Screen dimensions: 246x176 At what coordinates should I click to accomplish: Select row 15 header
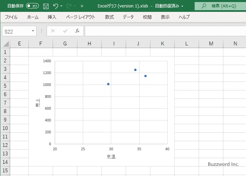[5, 171]
